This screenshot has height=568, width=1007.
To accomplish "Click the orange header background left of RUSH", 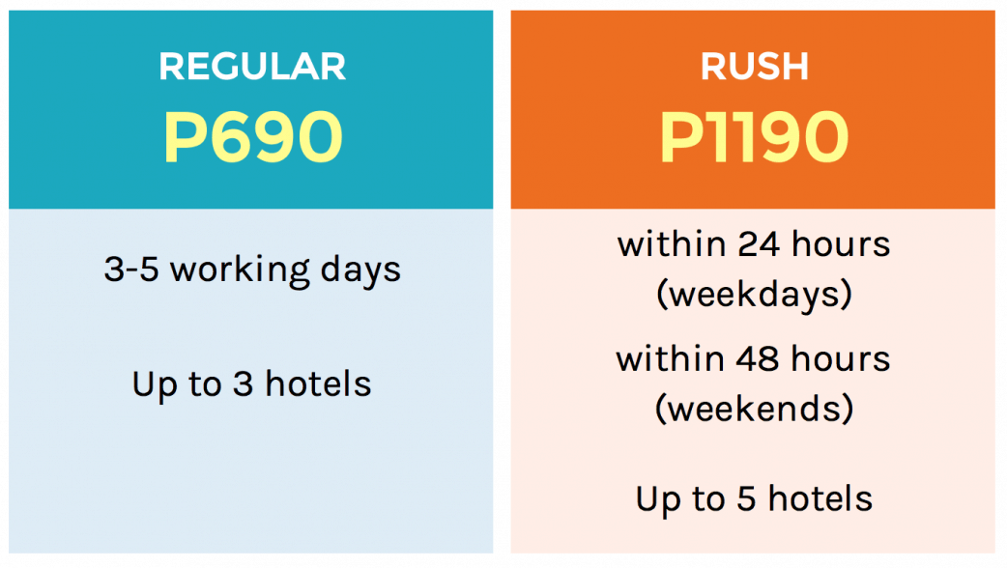I will pyautogui.click(x=599, y=68).
